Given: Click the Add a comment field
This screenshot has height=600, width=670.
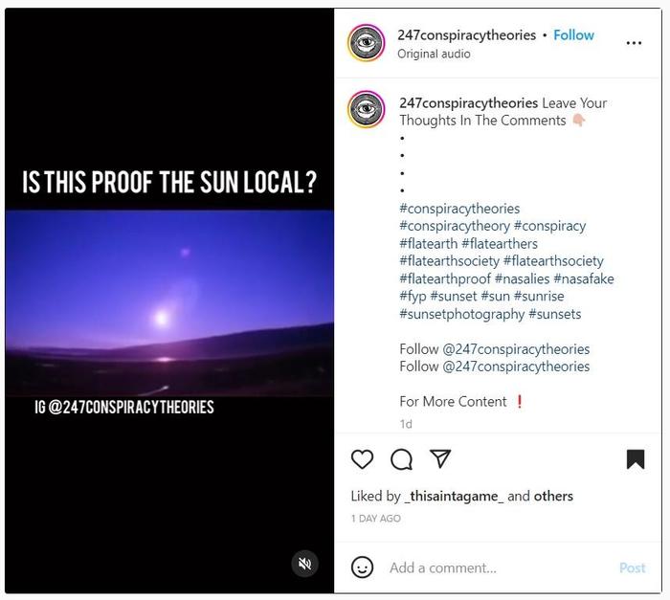Looking at the screenshot, I should pos(500,567).
